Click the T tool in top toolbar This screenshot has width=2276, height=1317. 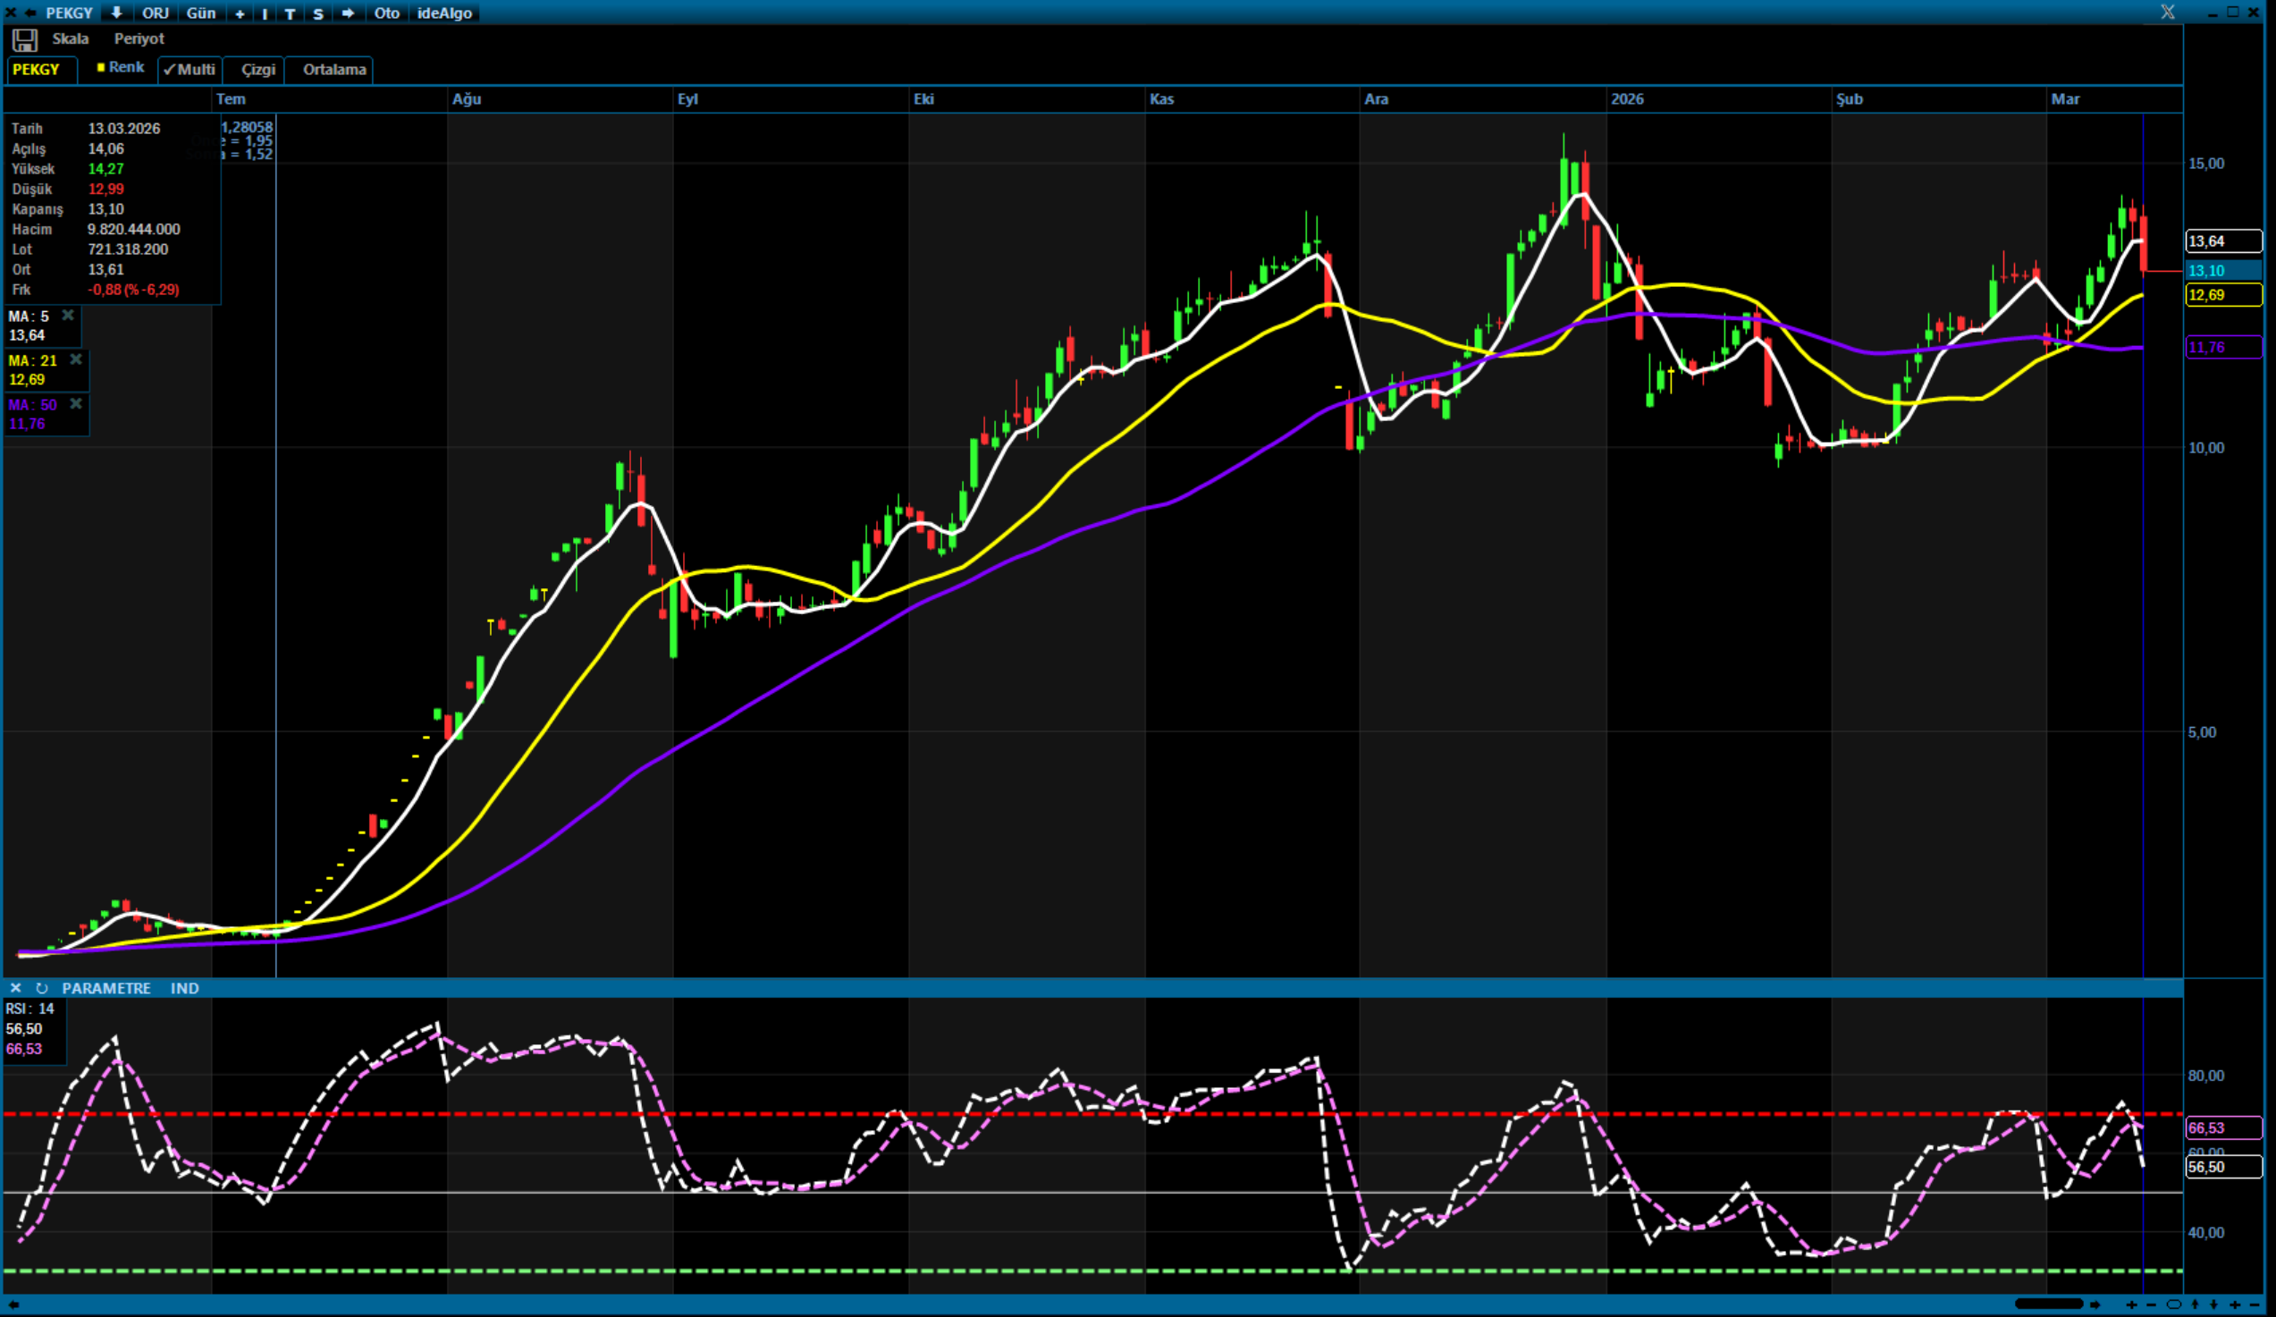290,13
